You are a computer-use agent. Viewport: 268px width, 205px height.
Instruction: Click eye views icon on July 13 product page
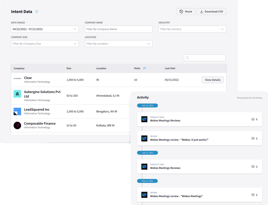[x=253, y=119]
